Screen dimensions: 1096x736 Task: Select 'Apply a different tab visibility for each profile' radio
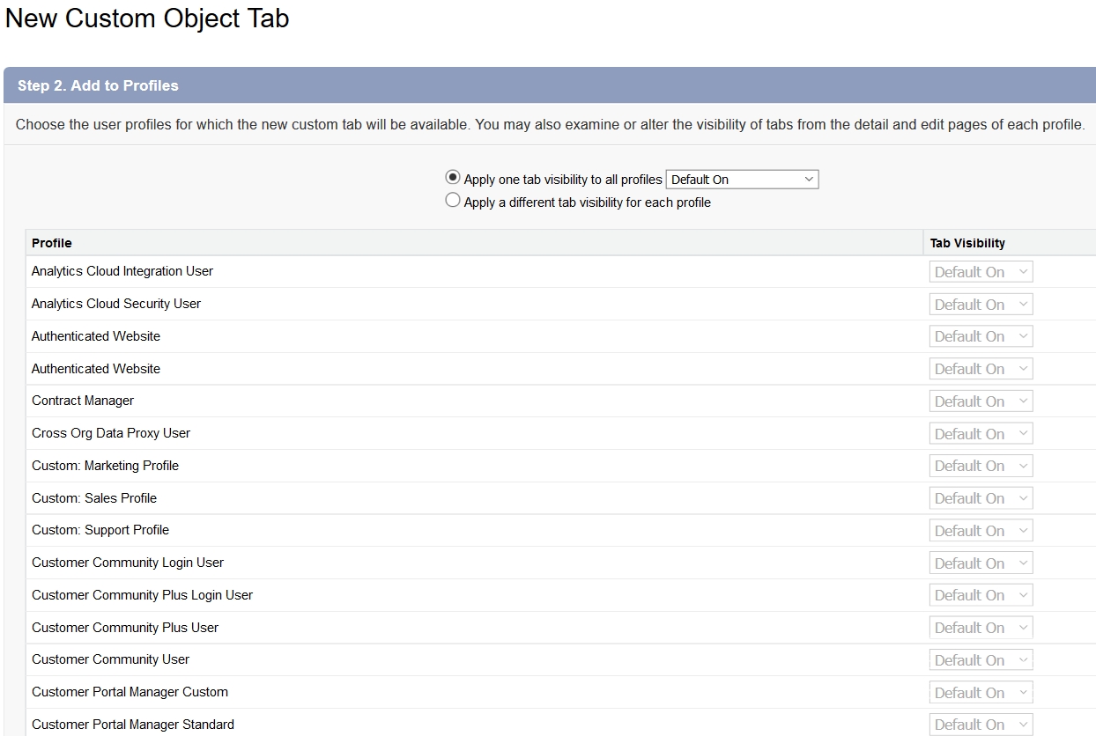[x=453, y=201]
